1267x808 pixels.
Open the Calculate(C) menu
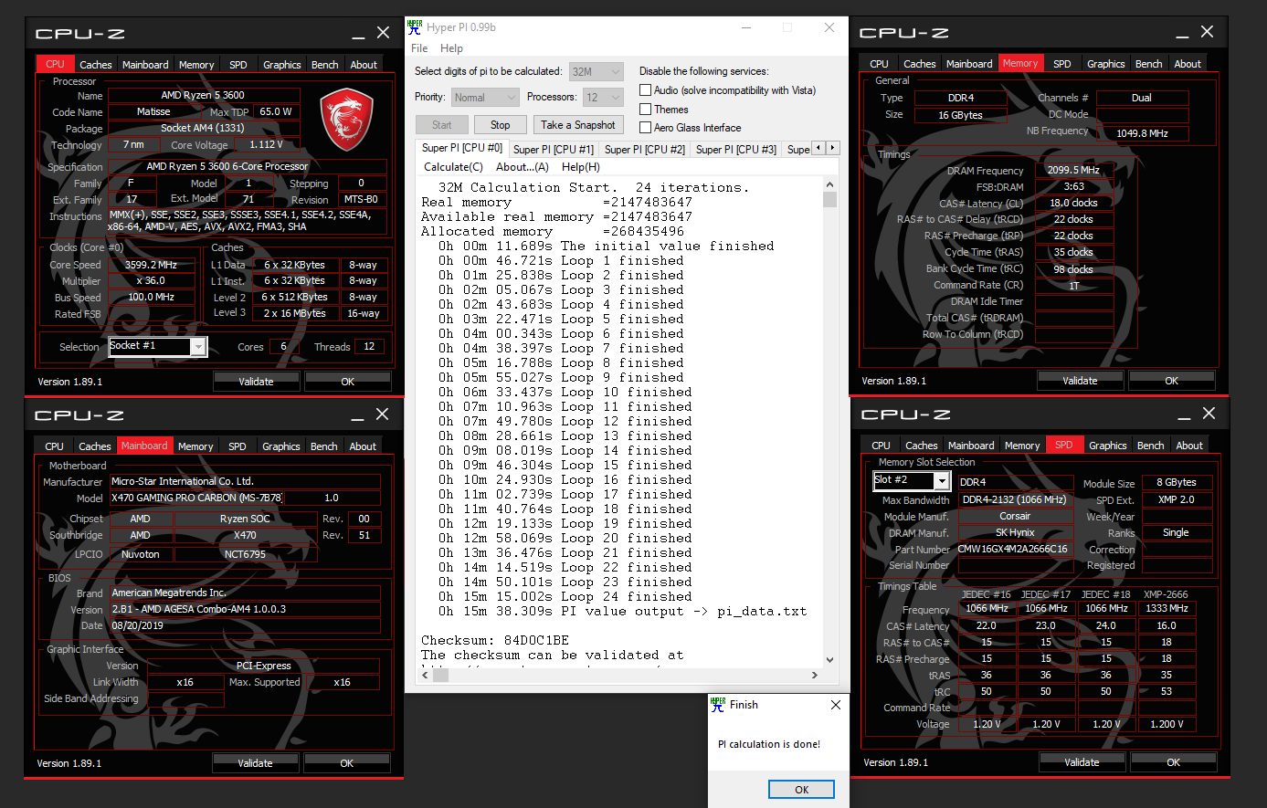tap(453, 167)
